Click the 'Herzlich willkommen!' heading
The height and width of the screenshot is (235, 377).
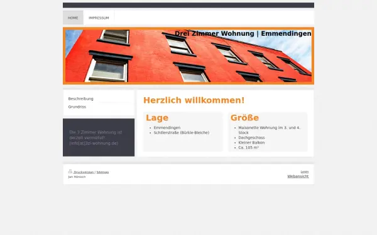point(194,100)
